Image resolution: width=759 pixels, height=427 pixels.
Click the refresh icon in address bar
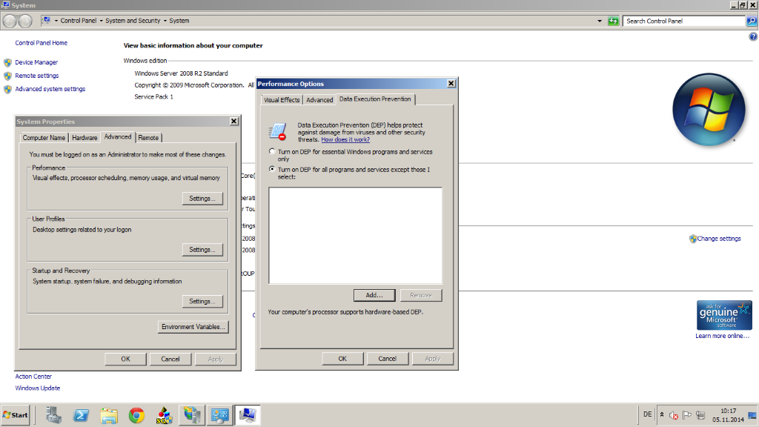tap(613, 21)
